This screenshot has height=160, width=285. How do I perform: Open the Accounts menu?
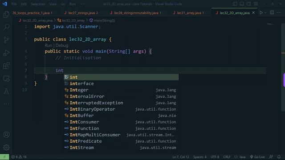(6, 135)
